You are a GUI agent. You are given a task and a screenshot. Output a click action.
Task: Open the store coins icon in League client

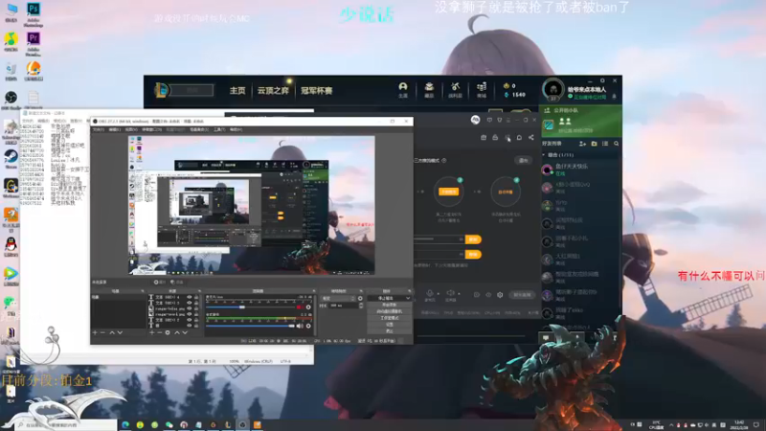click(x=482, y=89)
